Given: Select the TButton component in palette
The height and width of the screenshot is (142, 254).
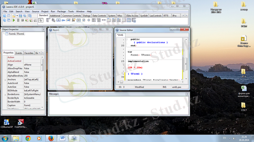Looking at the screenshot, I should pos(59,20).
